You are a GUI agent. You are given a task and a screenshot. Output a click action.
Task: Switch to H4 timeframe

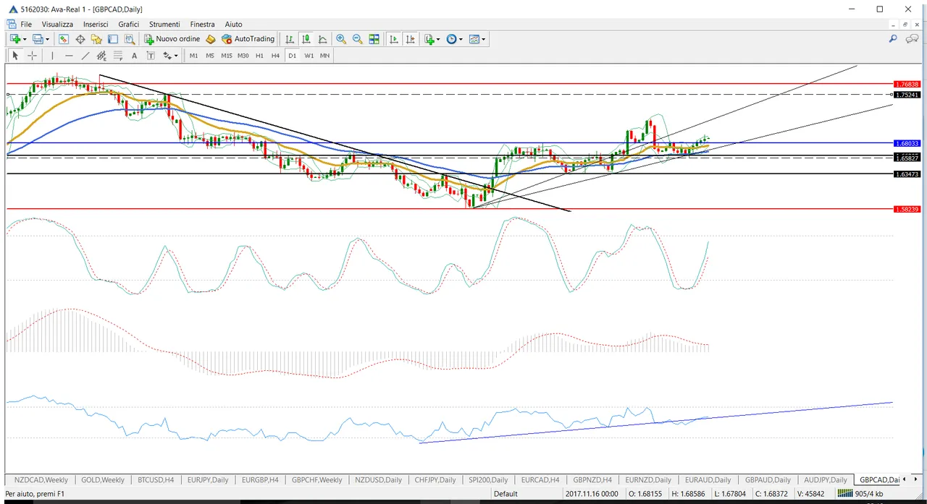pos(275,56)
